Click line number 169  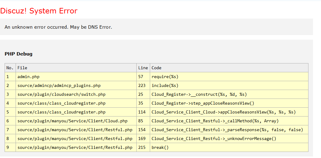pos(143,138)
